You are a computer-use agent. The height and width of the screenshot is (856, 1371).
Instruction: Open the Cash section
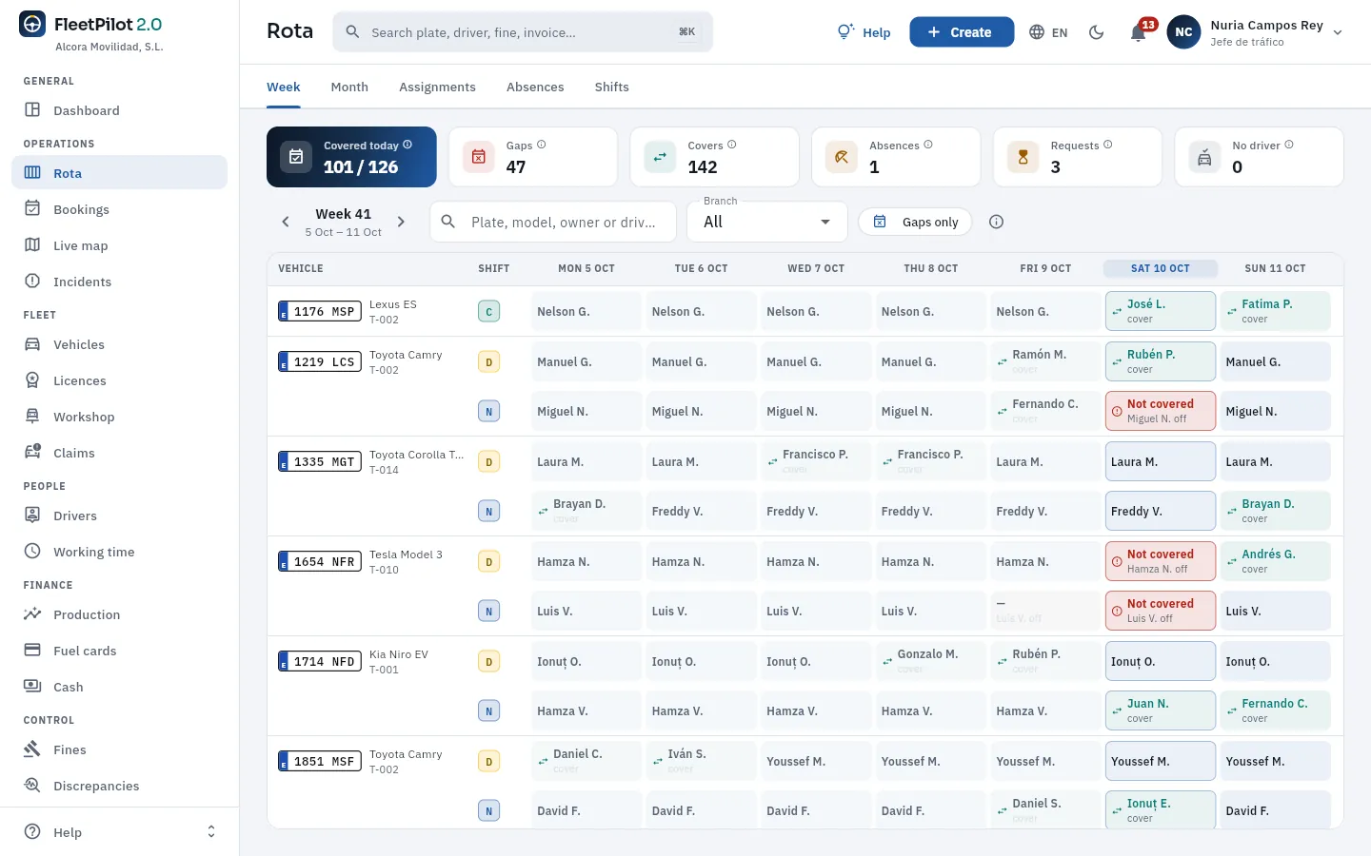click(x=119, y=687)
